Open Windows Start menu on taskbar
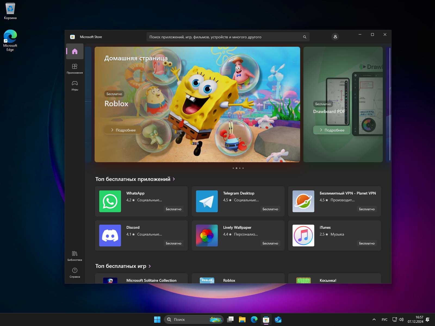The image size is (435, 326). coord(157,319)
